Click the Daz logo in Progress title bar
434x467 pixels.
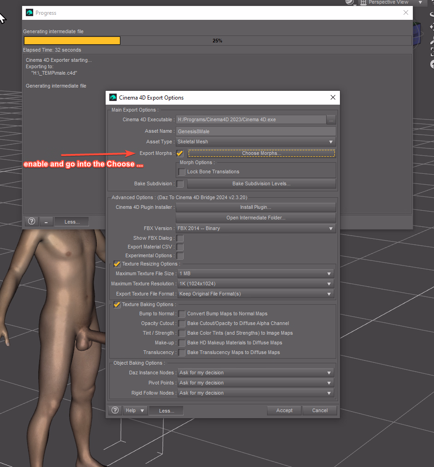click(29, 12)
